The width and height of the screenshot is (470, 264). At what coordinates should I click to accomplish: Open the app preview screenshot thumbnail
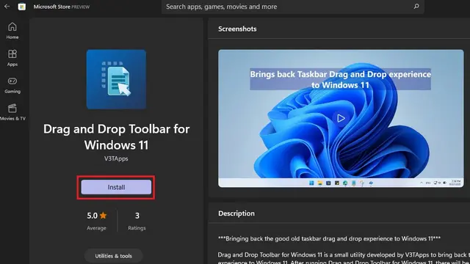(x=341, y=119)
